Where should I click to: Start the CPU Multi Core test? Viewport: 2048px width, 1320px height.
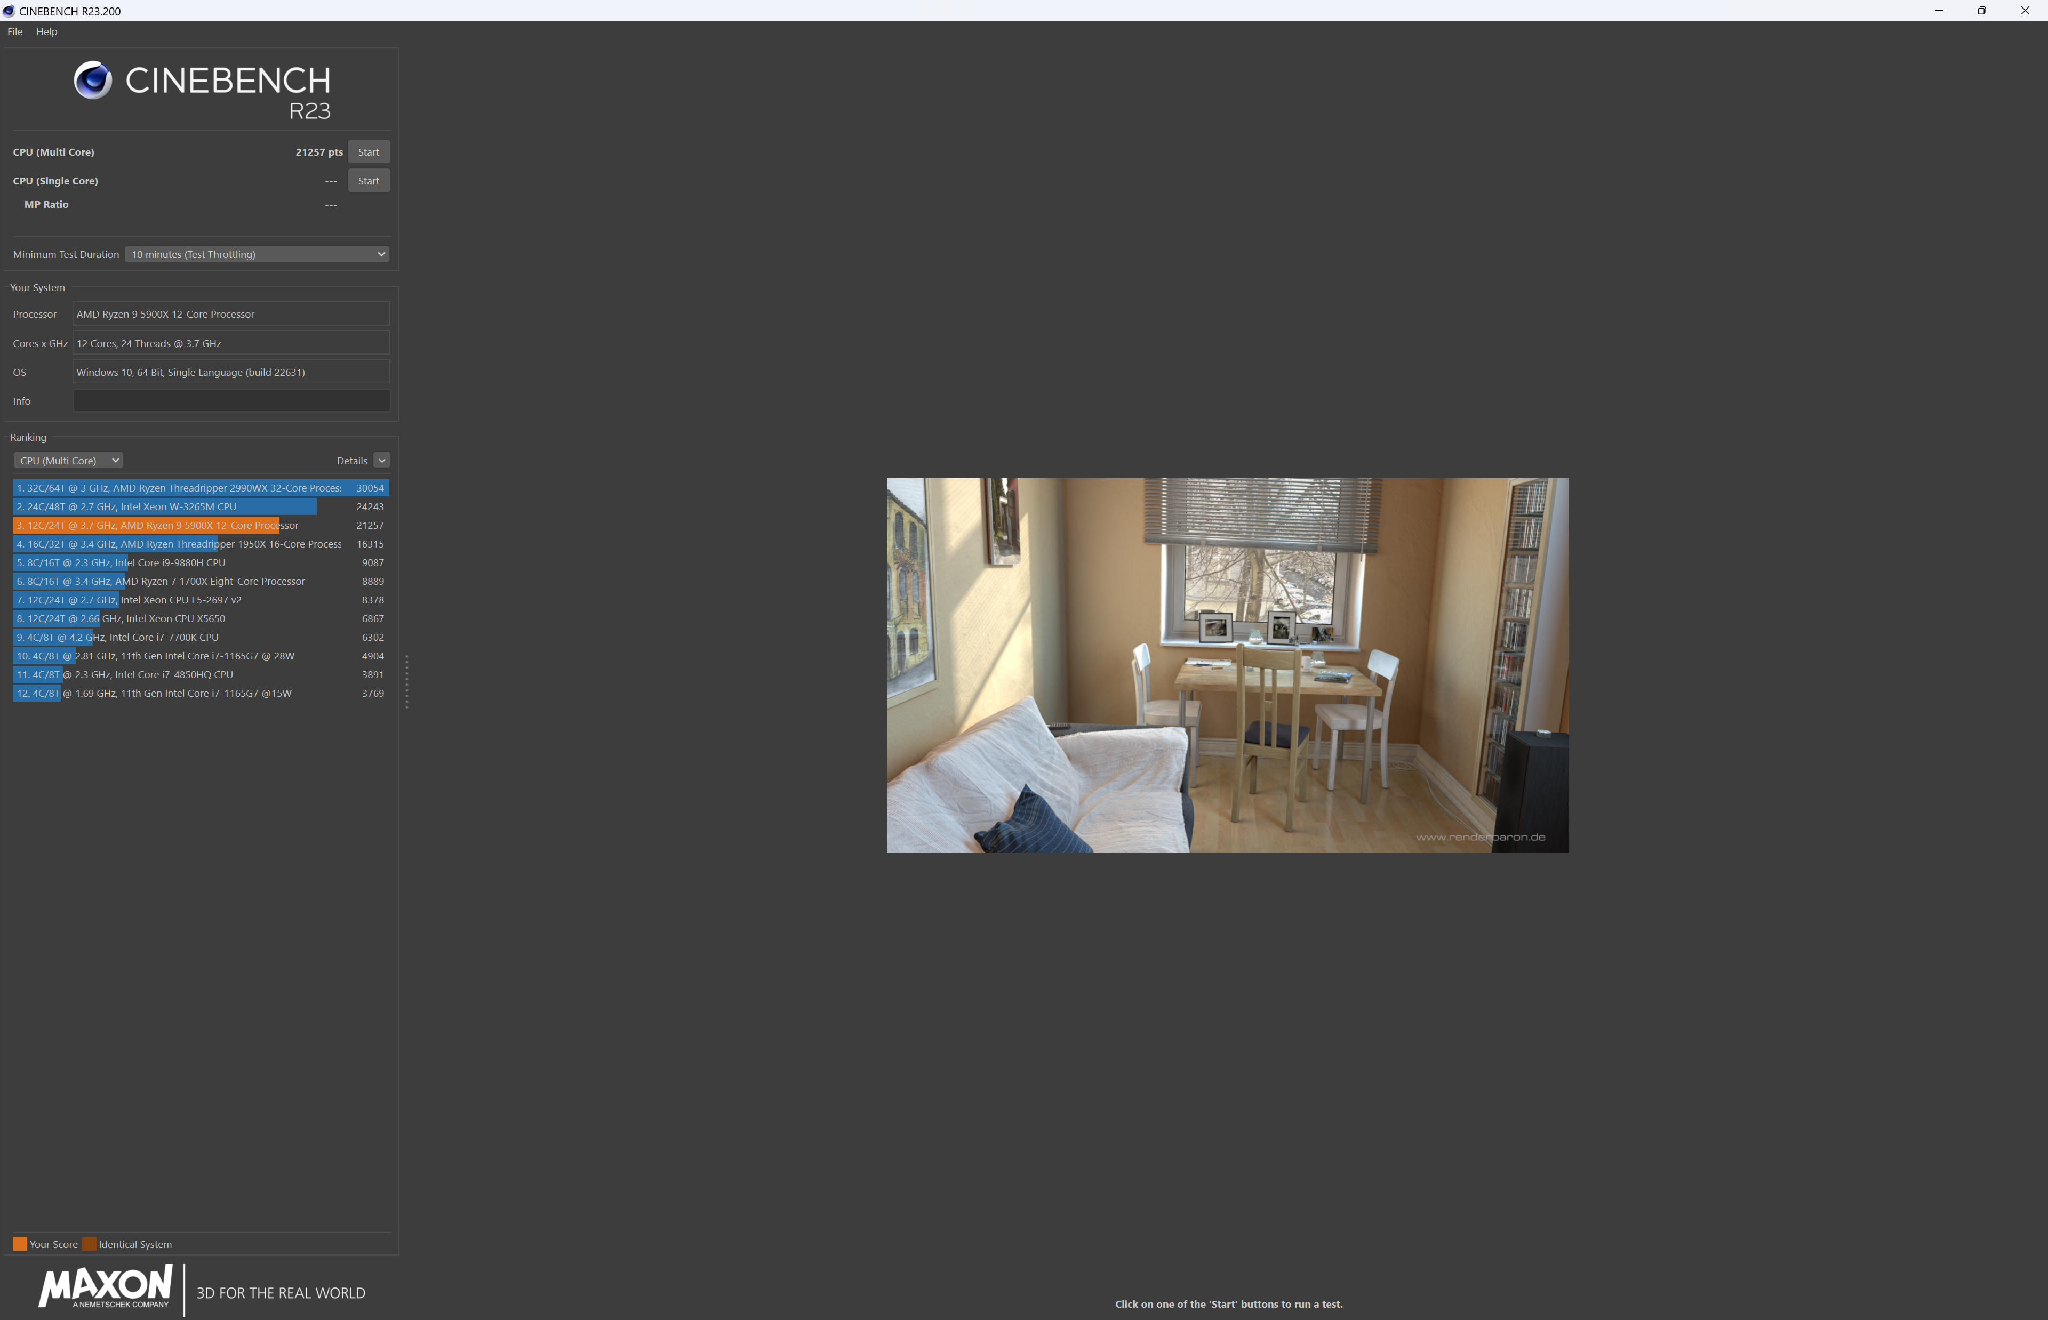369,152
